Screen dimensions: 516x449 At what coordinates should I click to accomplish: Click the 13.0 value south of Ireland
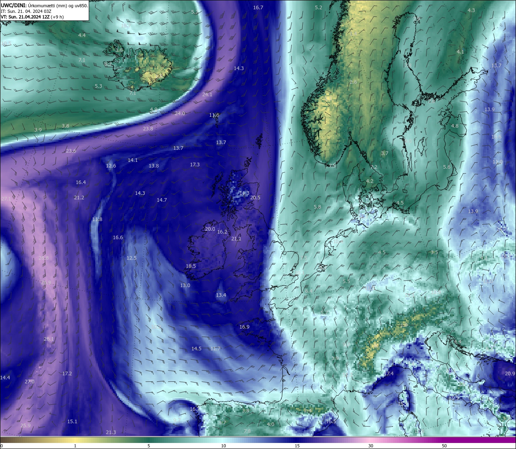click(x=185, y=286)
